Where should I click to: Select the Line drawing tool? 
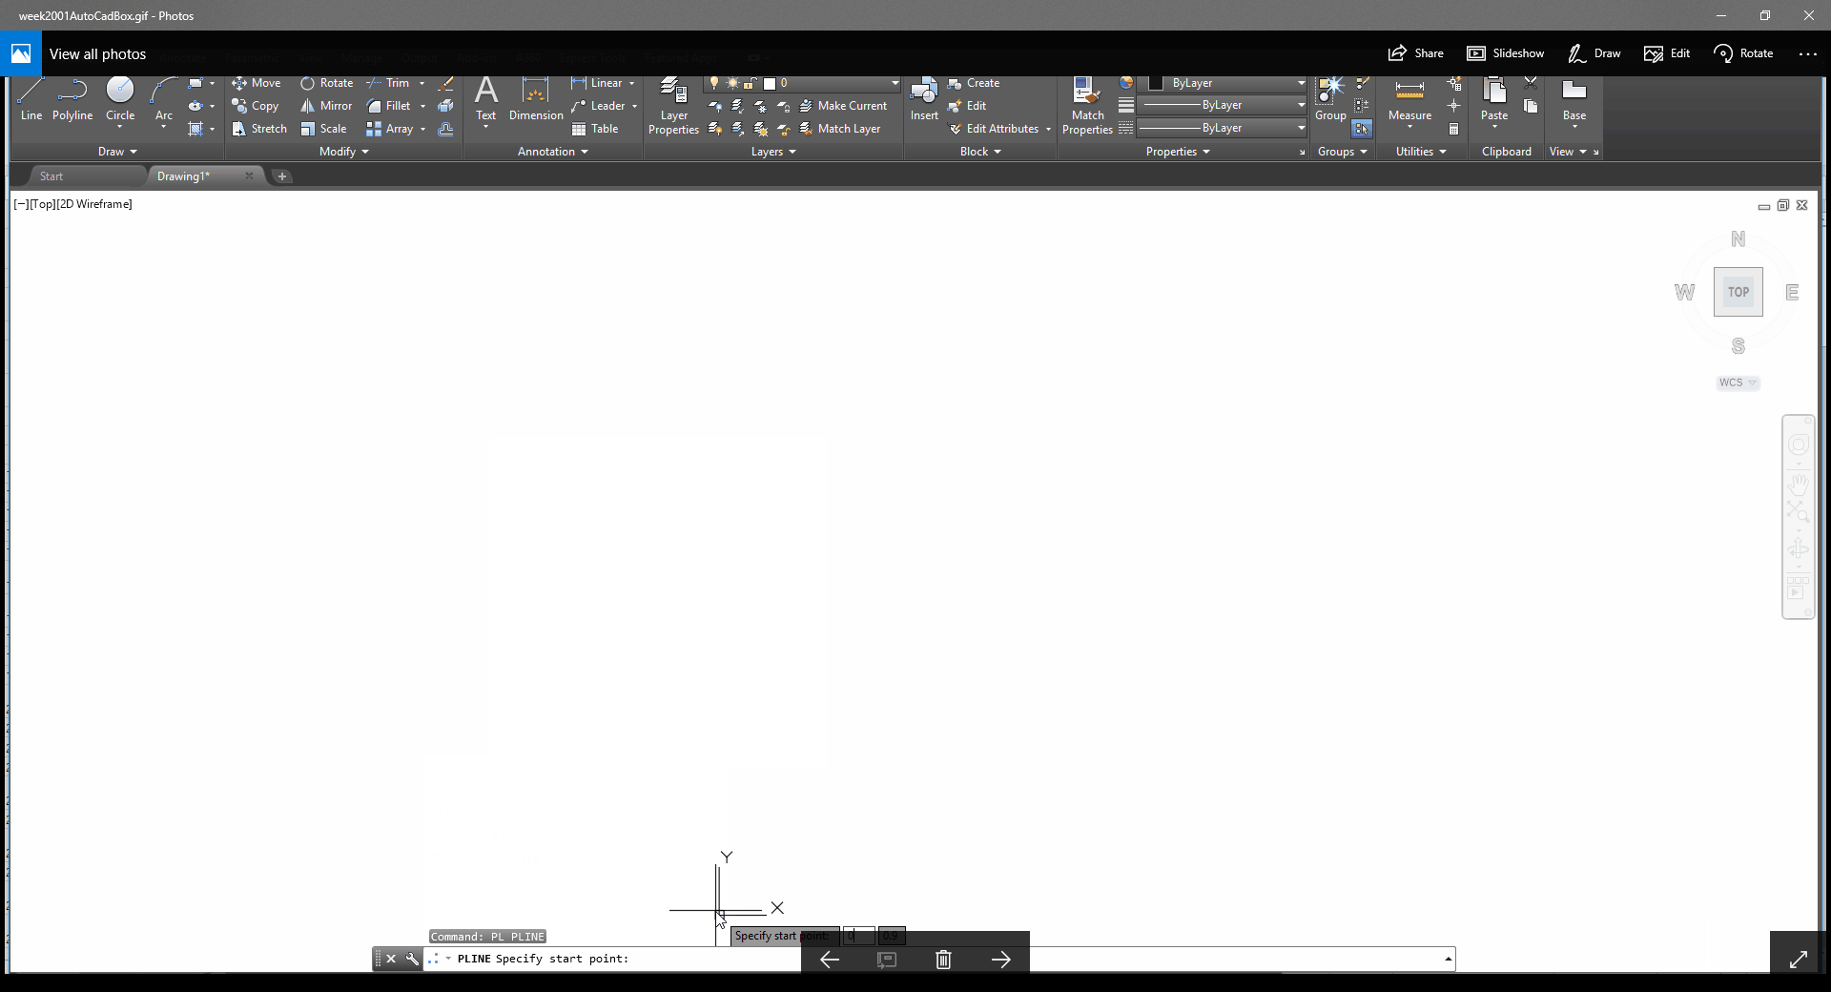31,100
